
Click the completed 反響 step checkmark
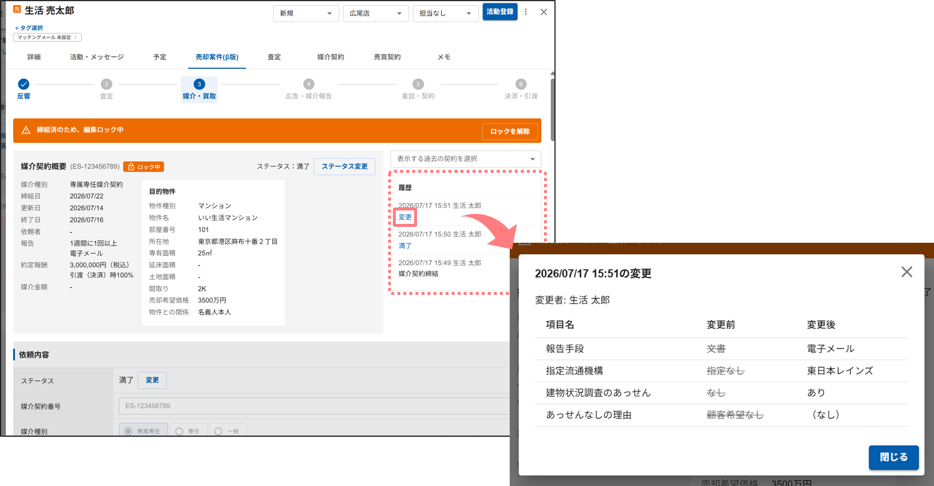(24, 84)
